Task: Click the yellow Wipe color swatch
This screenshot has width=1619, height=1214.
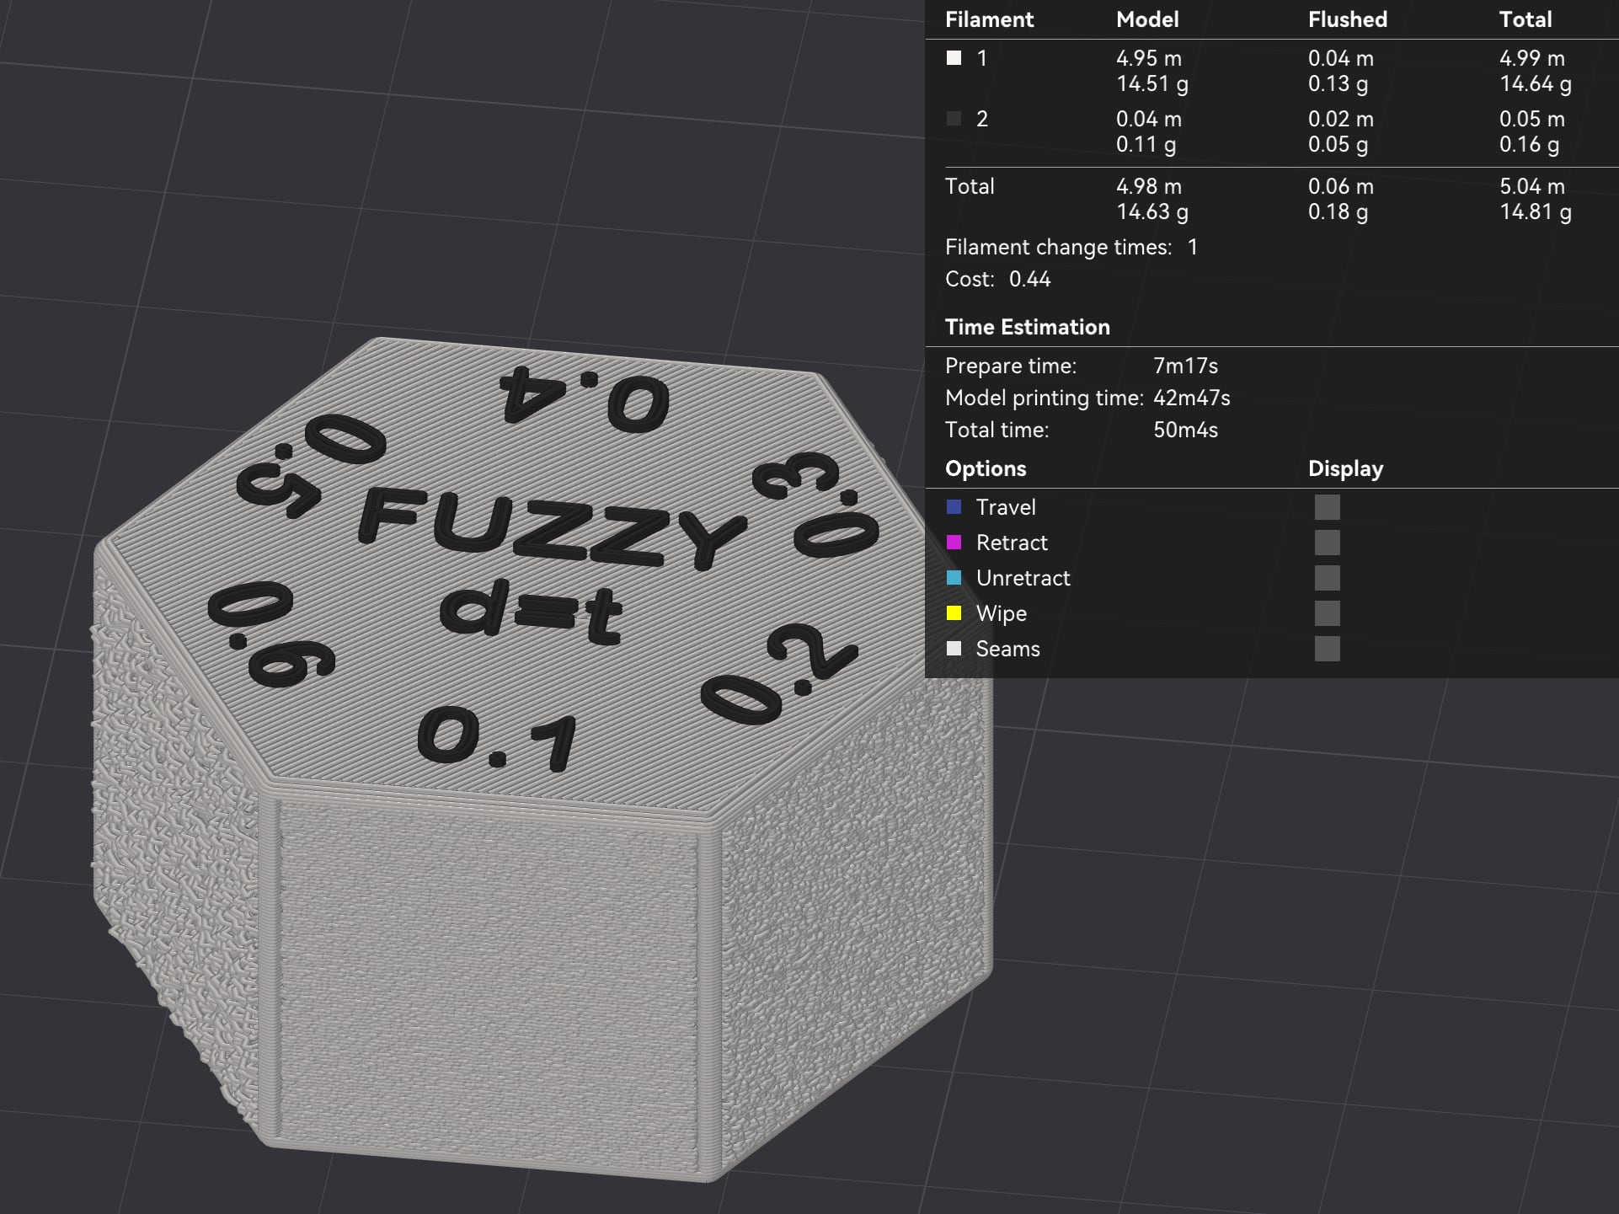Action: coord(954,613)
